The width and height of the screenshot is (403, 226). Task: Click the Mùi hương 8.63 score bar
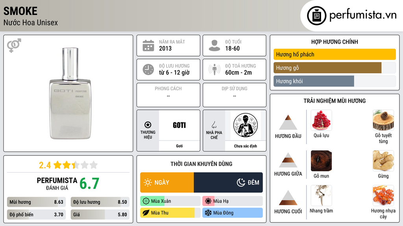(37, 202)
